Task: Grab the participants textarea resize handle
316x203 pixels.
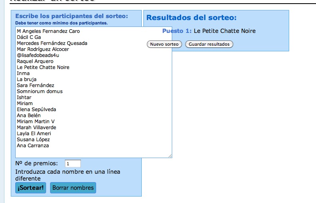Action: pos(170,156)
